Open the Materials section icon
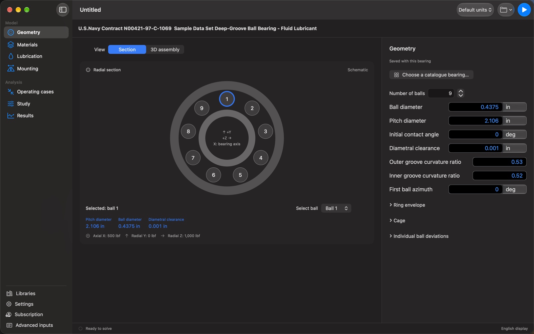The height and width of the screenshot is (334, 534). click(11, 45)
